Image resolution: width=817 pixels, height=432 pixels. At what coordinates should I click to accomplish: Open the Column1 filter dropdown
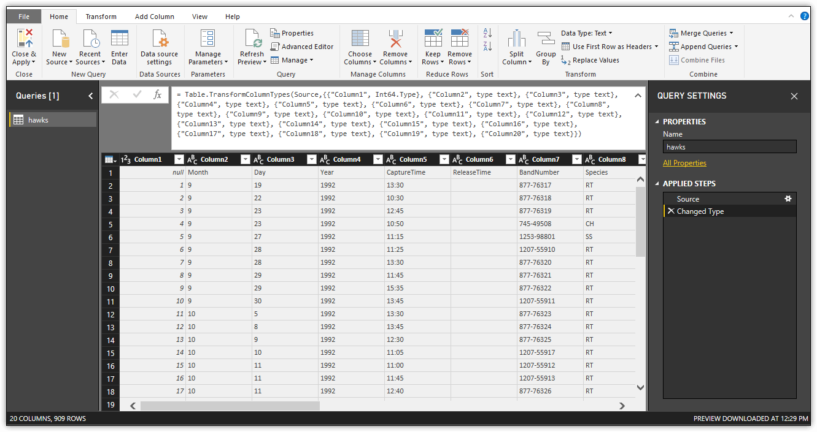tap(179, 159)
